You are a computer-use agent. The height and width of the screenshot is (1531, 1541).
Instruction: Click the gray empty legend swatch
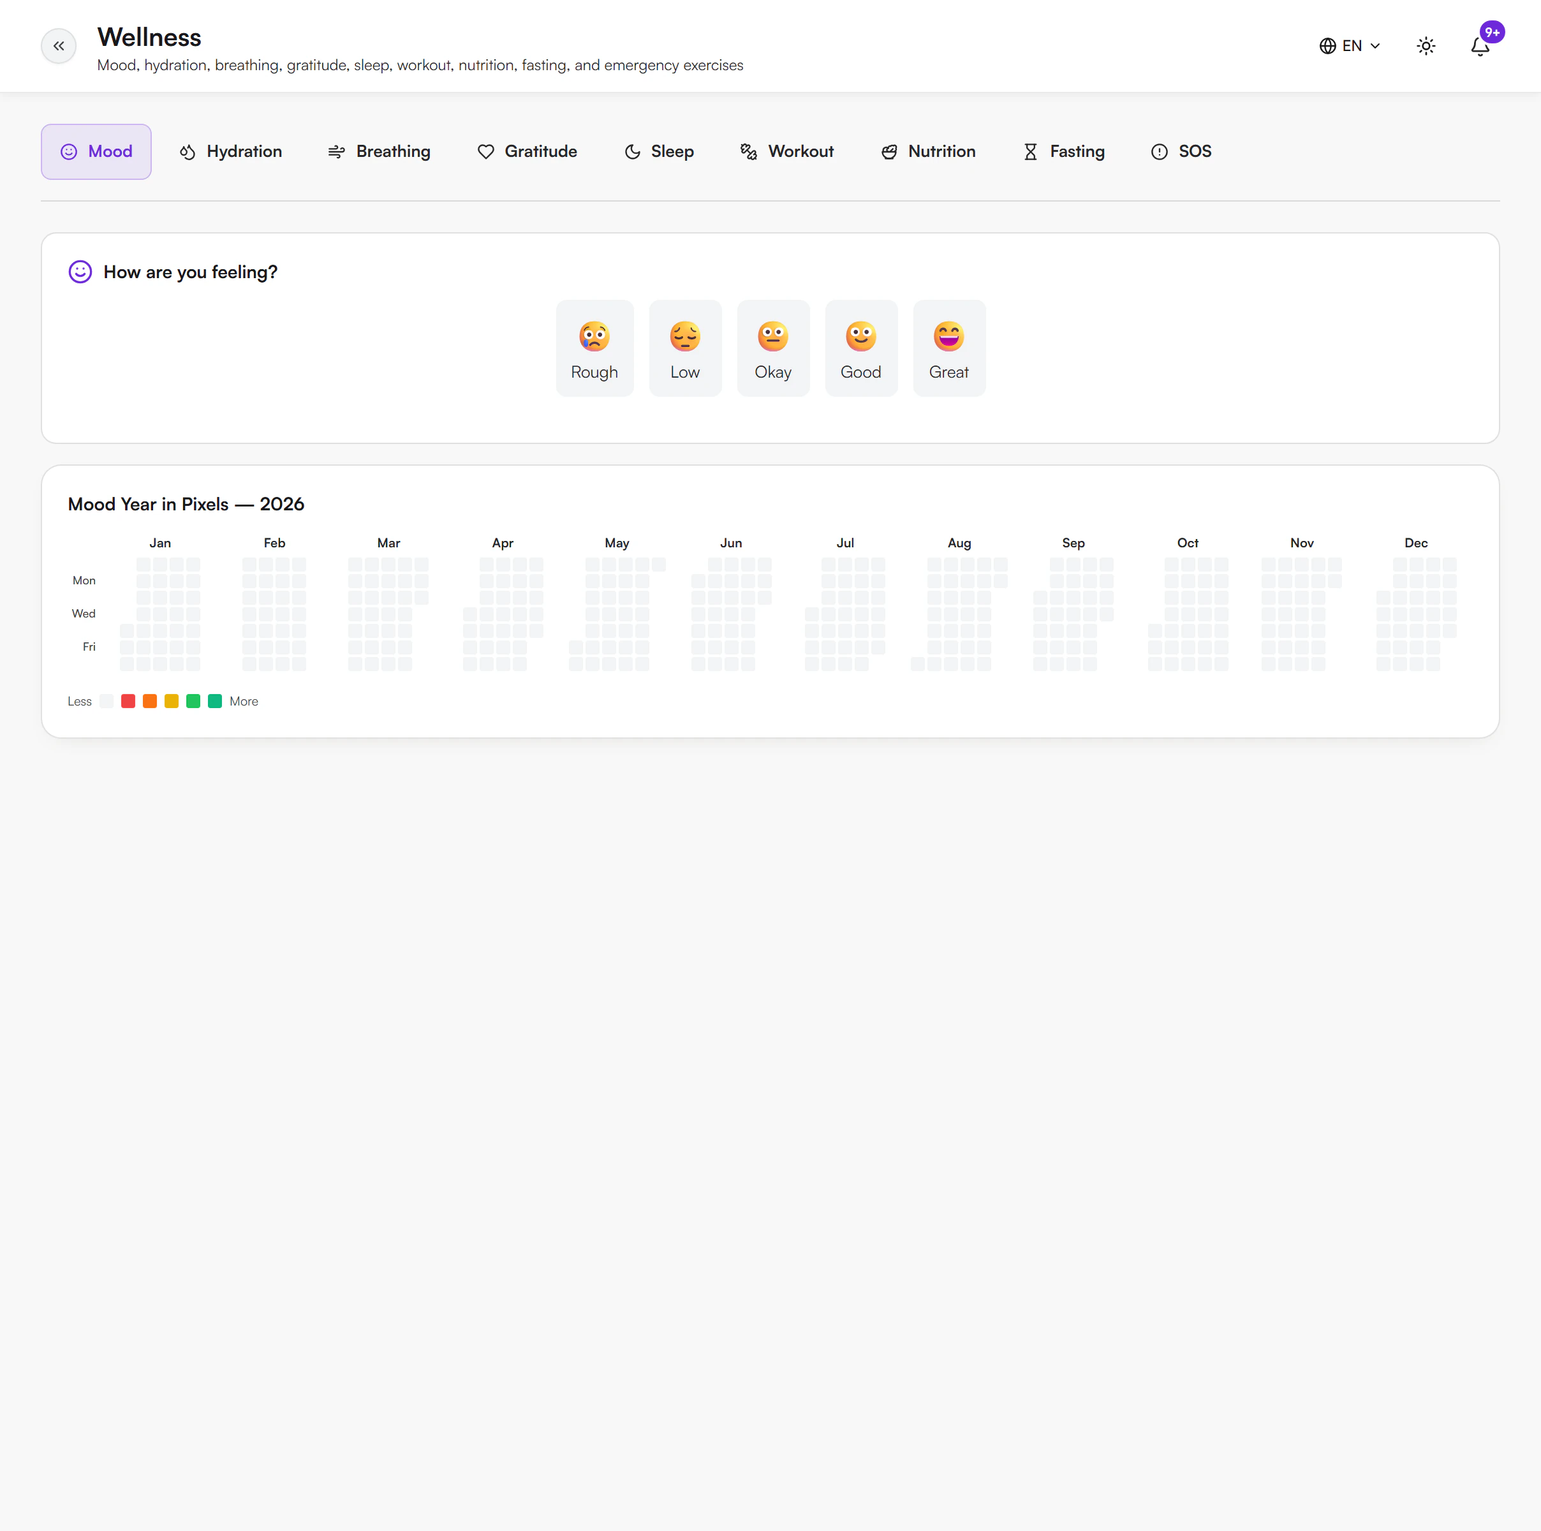(x=106, y=701)
